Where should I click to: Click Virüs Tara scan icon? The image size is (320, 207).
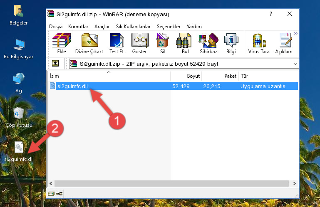click(259, 43)
